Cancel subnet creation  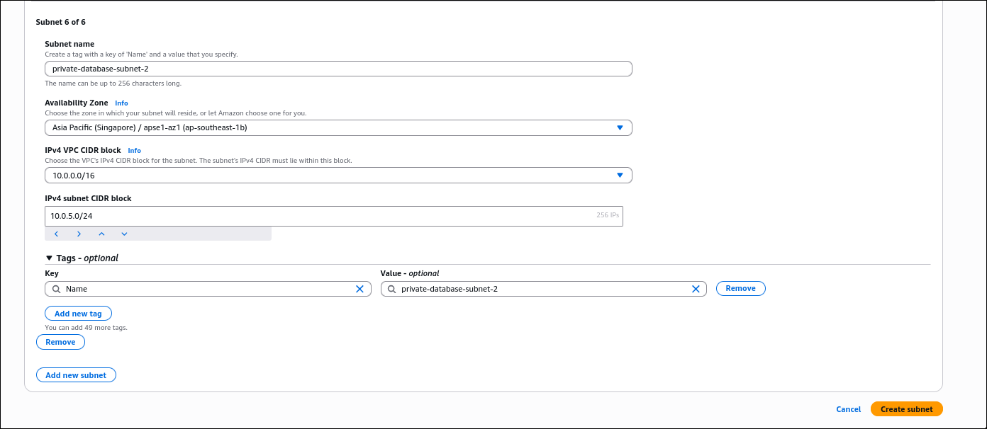pyautogui.click(x=848, y=409)
